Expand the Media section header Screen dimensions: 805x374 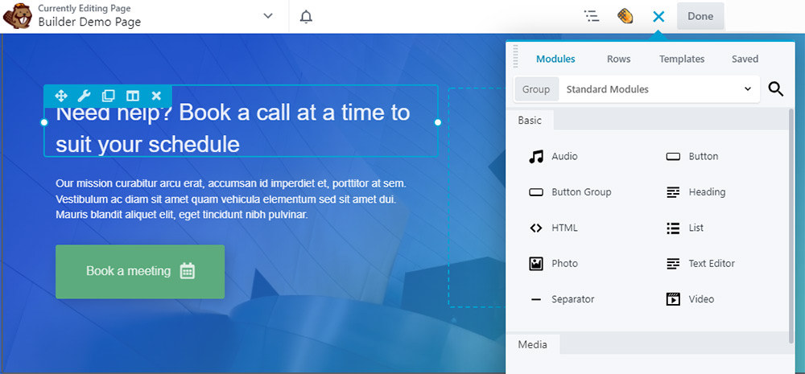532,344
